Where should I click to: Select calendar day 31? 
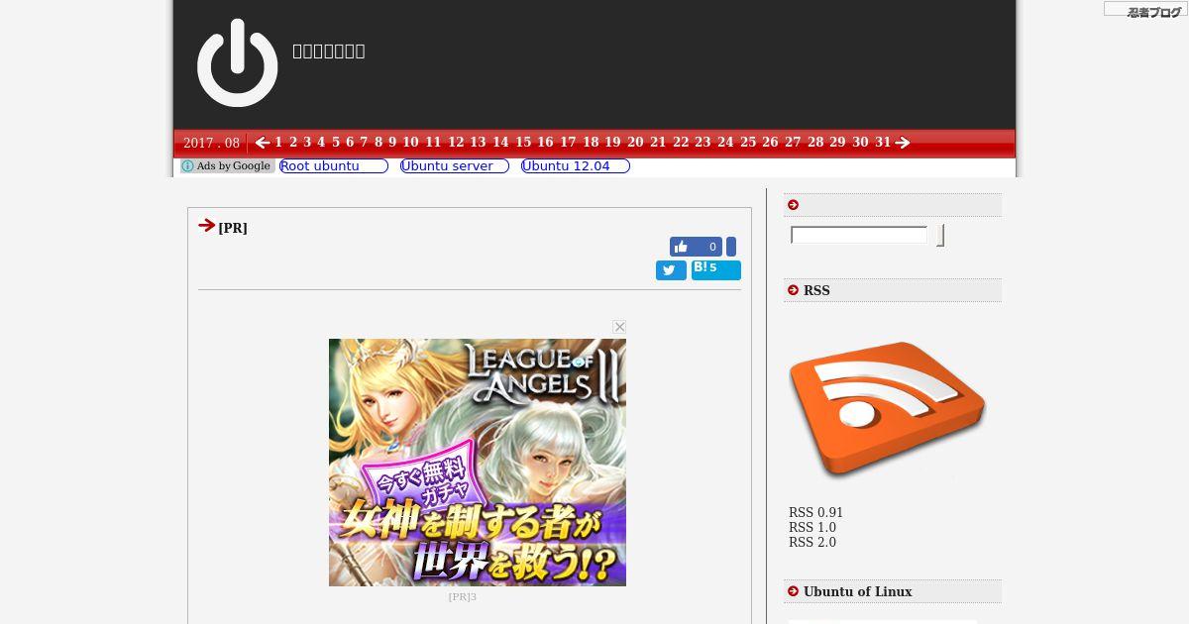883,143
